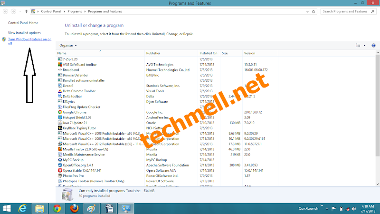The height and width of the screenshot is (214, 380).
Task: Click the Broadband program icon
Action: 60,69
